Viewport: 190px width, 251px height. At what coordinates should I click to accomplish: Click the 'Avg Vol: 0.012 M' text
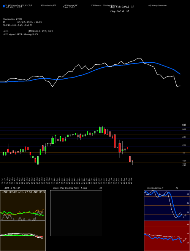click(122, 7)
